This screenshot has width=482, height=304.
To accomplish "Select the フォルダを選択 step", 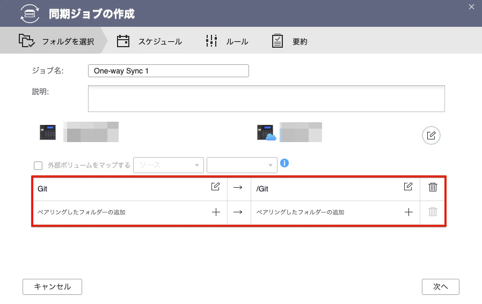I will click(68, 41).
